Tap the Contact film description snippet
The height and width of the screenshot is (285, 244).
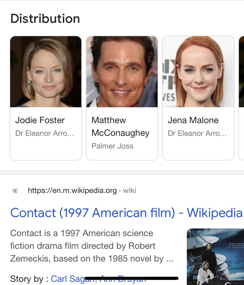pyautogui.click(x=92, y=246)
